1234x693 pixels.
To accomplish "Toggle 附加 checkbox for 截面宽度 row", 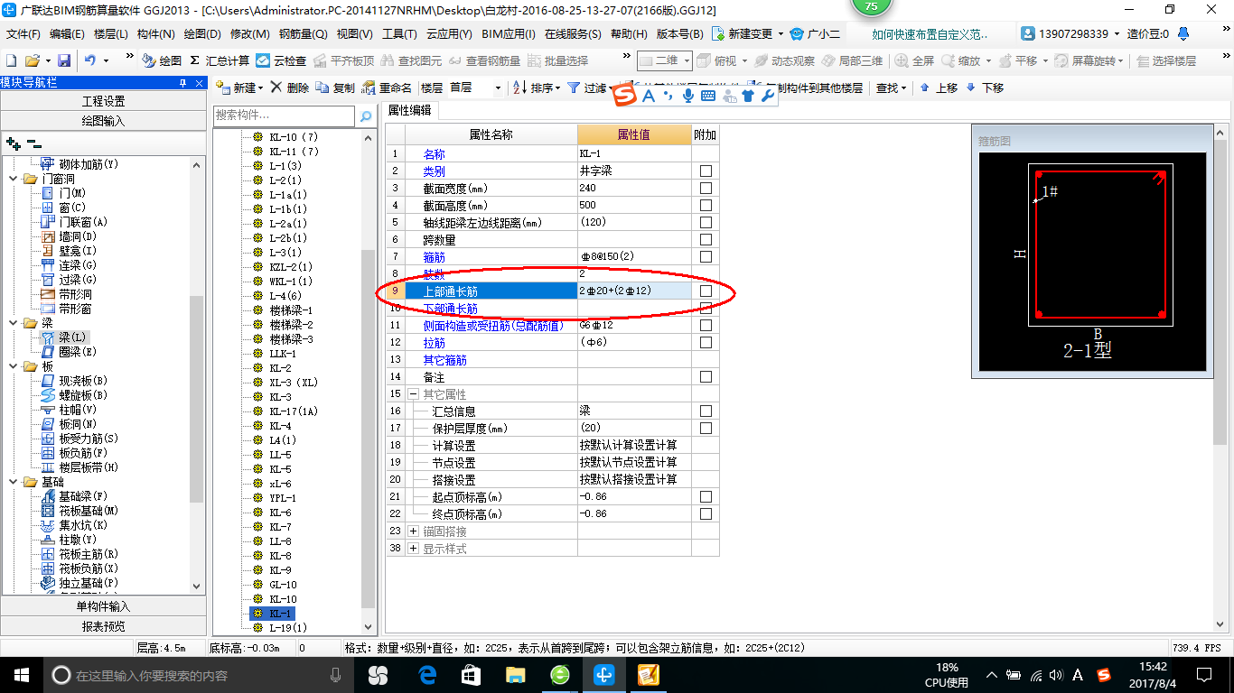I will point(706,188).
